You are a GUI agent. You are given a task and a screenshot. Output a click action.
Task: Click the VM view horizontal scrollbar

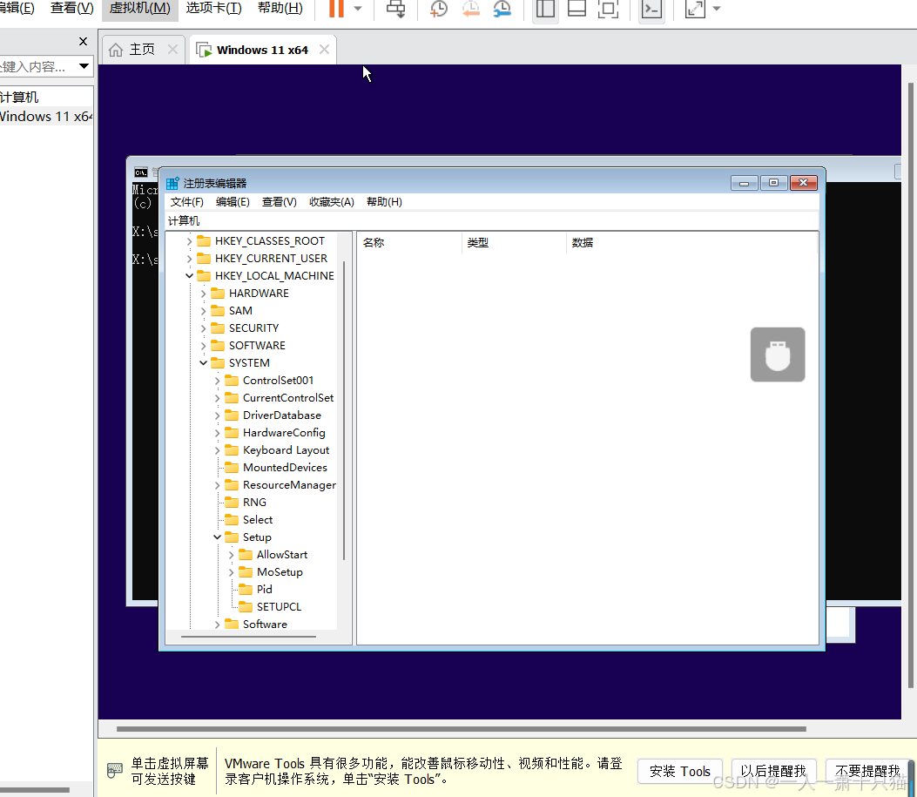pos(462,729)
